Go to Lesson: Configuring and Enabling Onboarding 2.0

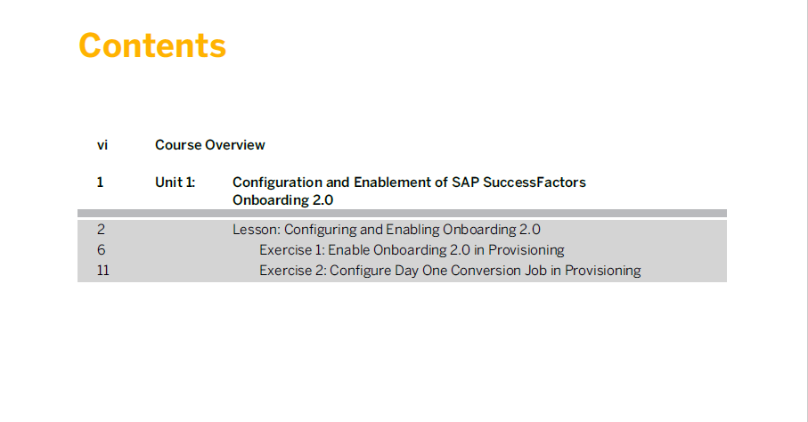coord(387,230)
